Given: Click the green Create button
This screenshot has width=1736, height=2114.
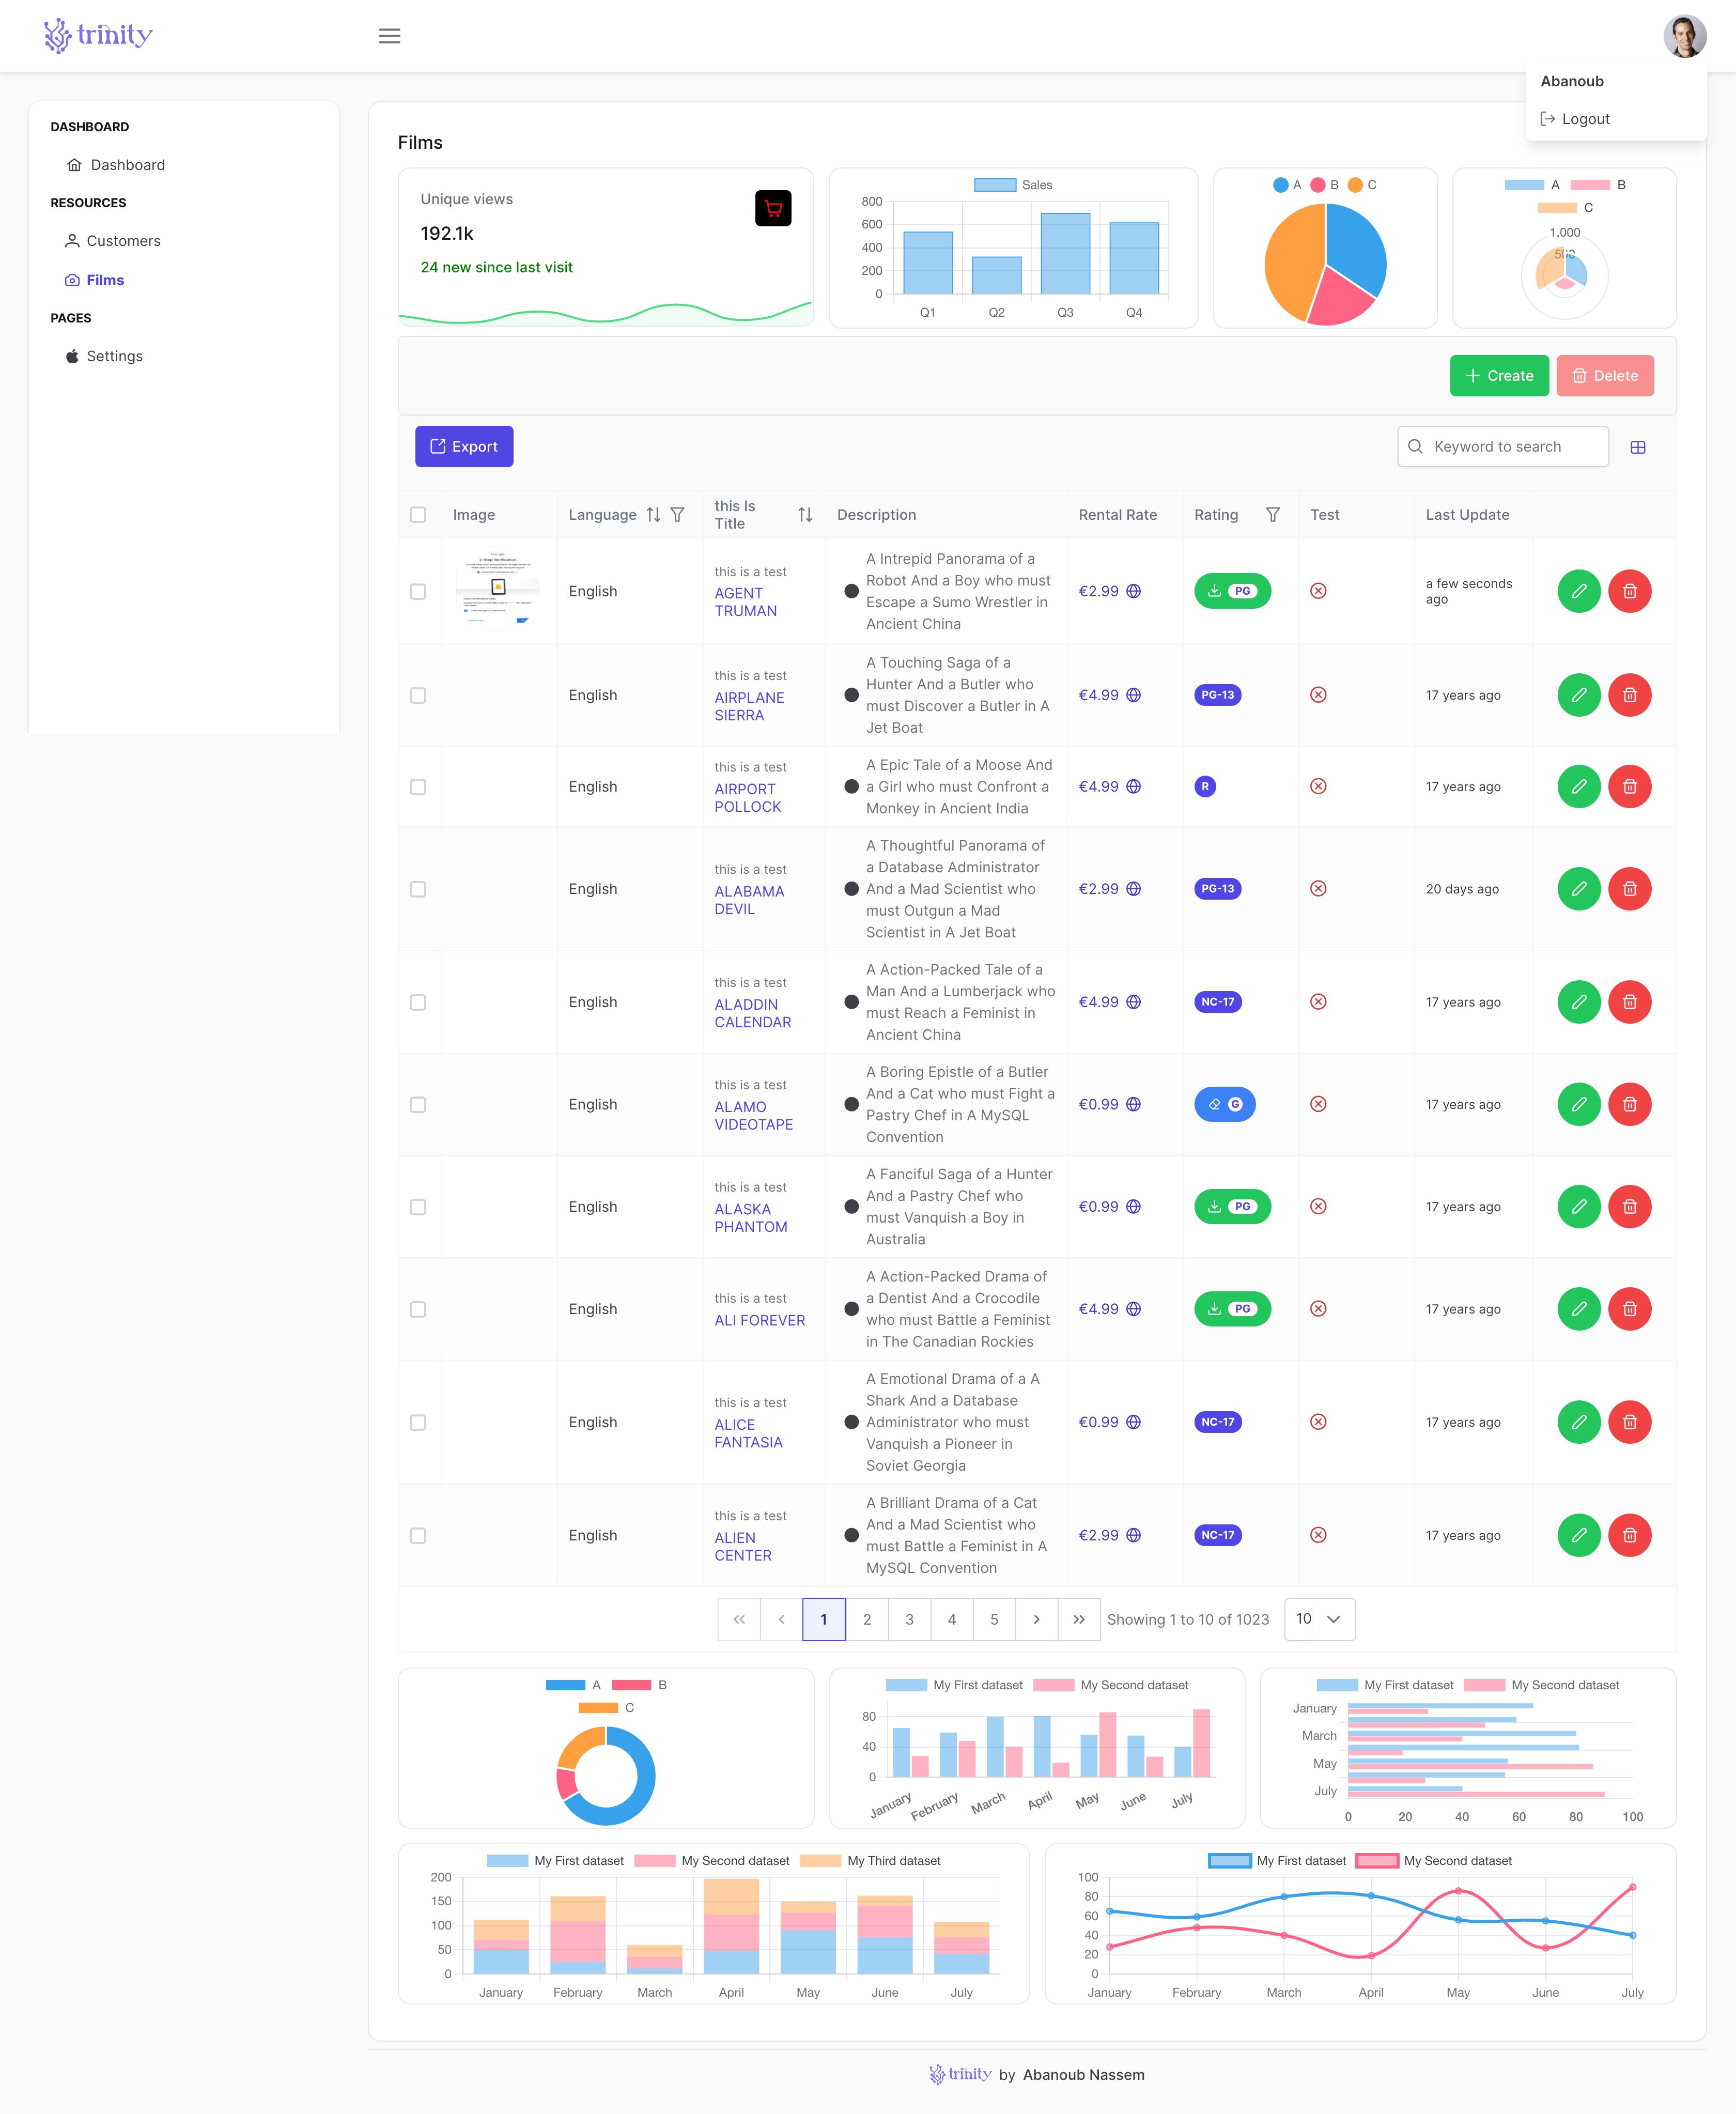Looking at the screenshot, I should [x=1499, y=376].
